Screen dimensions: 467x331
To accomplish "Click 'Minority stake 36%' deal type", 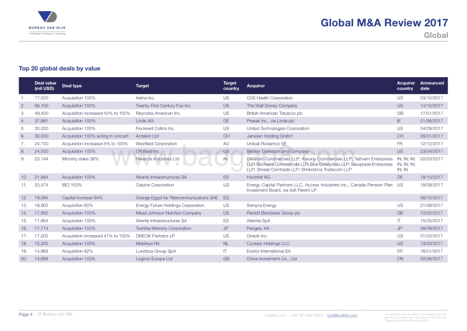I will 80,159.
